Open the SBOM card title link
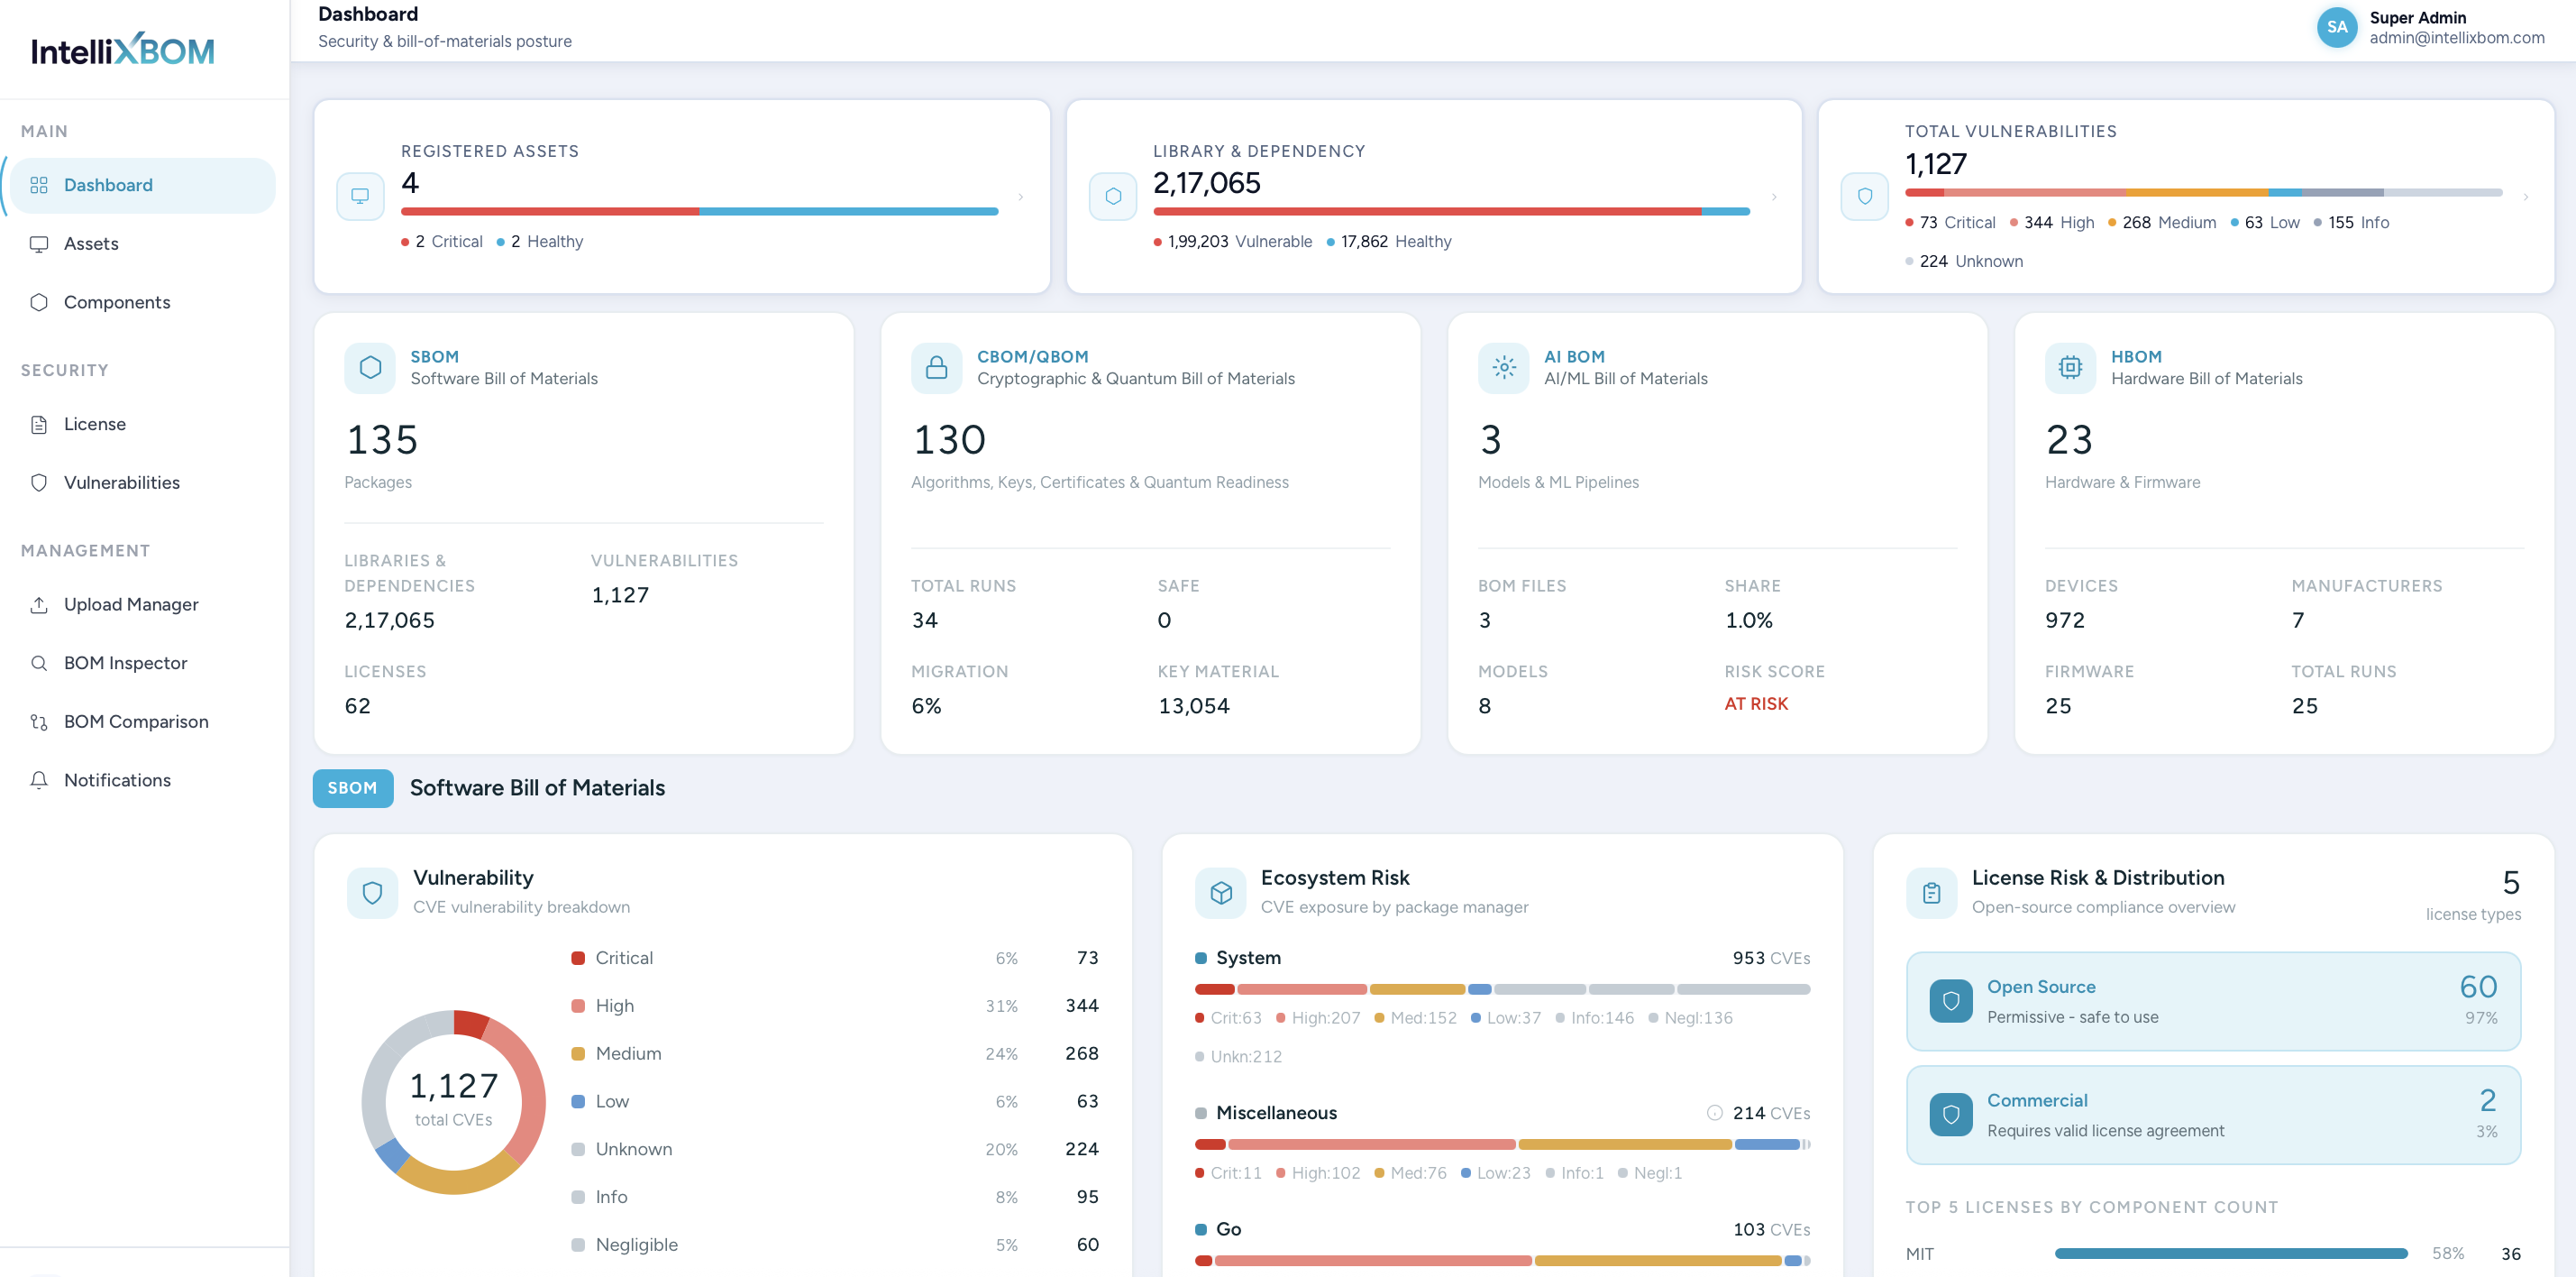The image size is (2576, 1277). pyautogui.click(x=435, y=357)
